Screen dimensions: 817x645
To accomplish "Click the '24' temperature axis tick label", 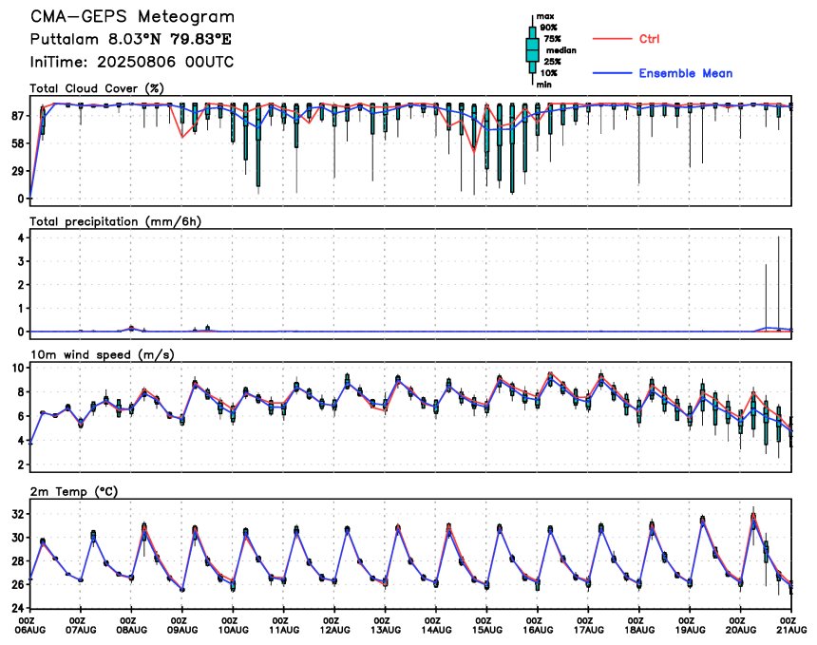I will (x=18, y=608).
